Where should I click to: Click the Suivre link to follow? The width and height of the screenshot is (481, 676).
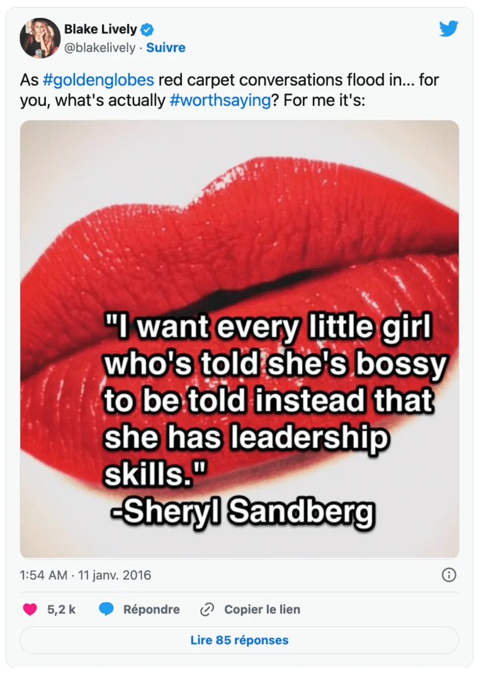click(167, 47)
